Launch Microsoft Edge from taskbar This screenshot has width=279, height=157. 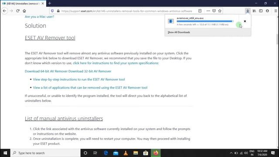pos(105,153)
